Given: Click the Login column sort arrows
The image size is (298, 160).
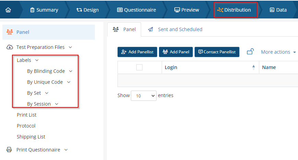Looking at the screenshot, I should tap(253, 67).
